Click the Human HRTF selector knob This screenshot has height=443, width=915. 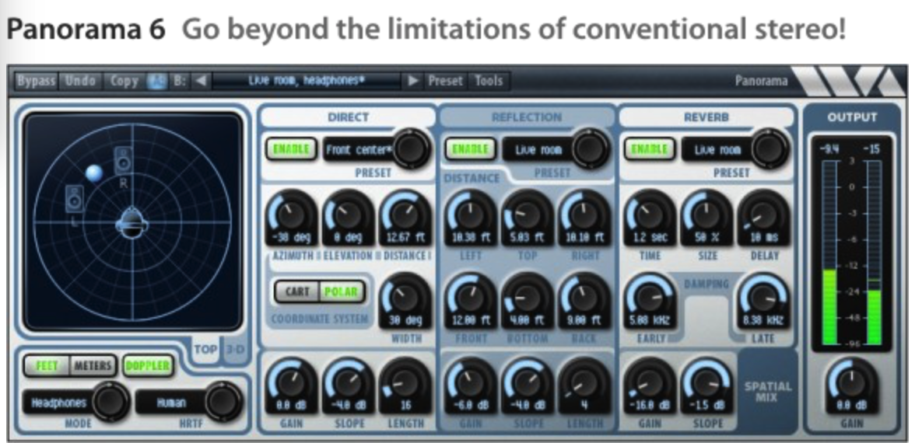[x=223, y=402]
